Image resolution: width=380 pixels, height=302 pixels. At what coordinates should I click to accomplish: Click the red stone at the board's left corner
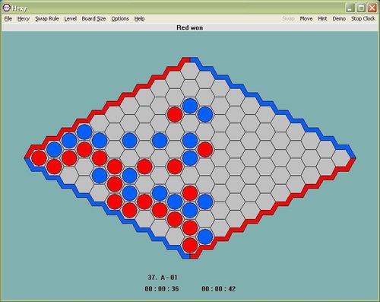pyautogui.click(x=39, y=158)
